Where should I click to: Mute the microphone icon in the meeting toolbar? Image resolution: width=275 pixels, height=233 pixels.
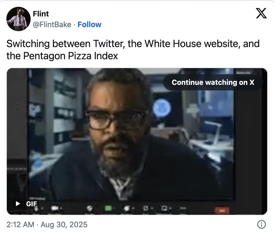tap(37, 208)
